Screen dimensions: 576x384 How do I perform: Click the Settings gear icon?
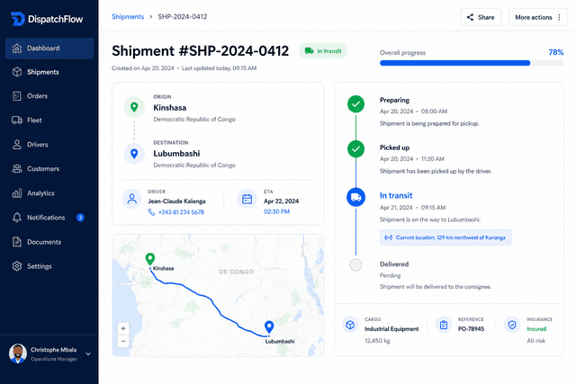[17, 266]
